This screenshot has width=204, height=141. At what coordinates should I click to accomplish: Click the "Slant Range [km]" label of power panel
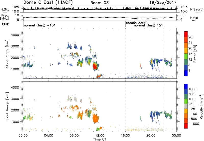[x=7, y=54]
